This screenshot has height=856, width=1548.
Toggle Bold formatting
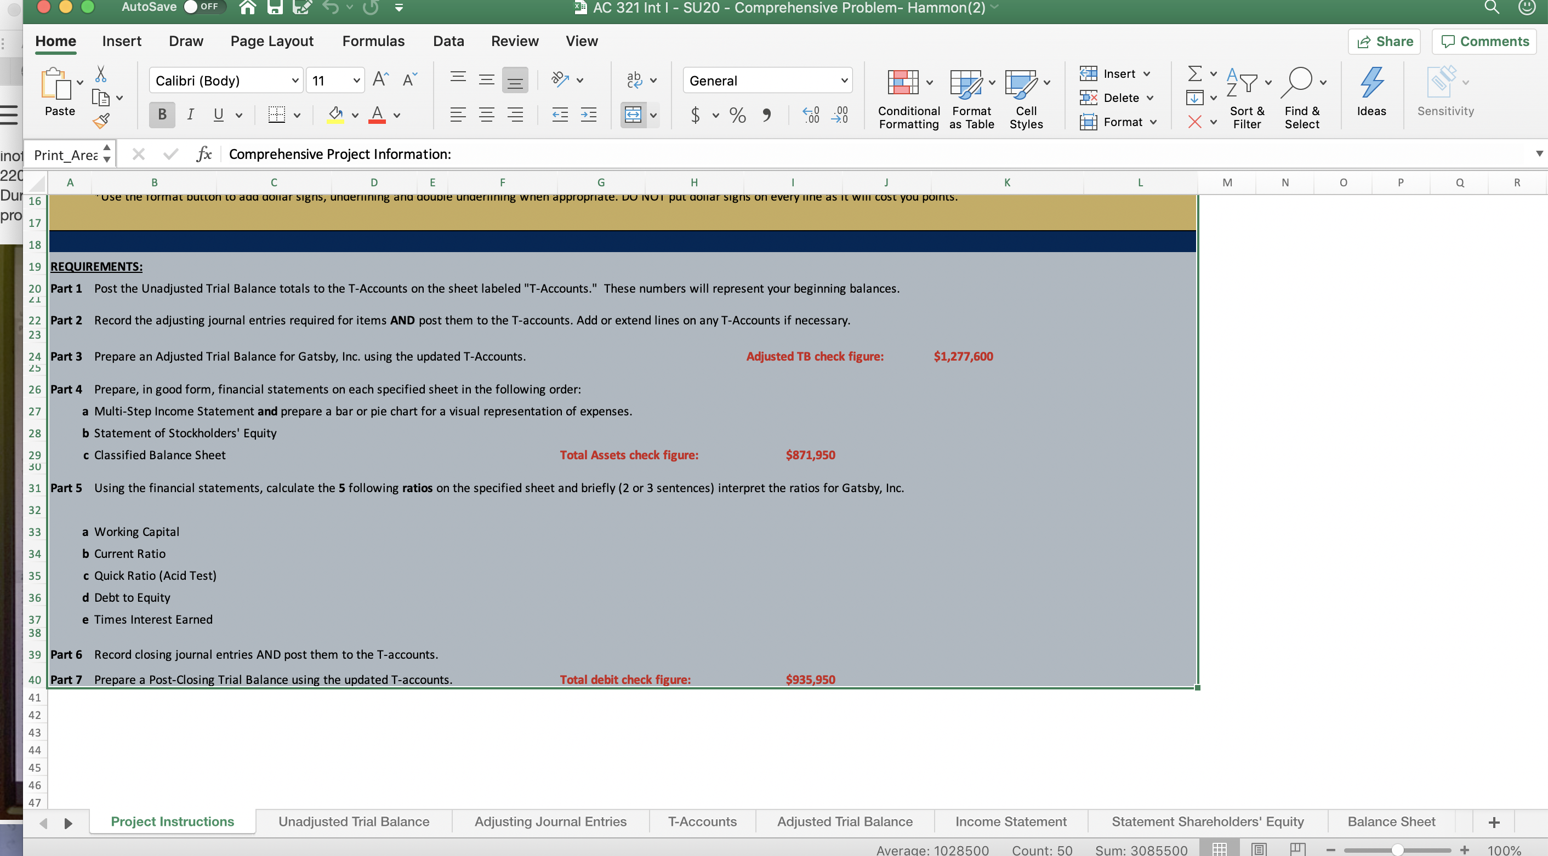162,115
